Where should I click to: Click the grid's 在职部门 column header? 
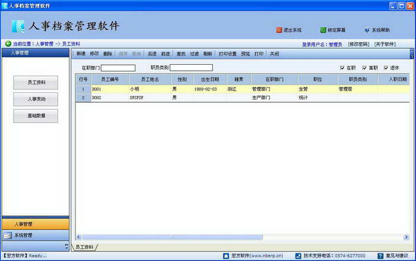pyautogui.click(x=275, y=80)
